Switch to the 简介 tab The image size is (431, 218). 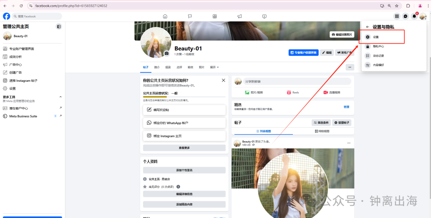[x=157, y=67]
